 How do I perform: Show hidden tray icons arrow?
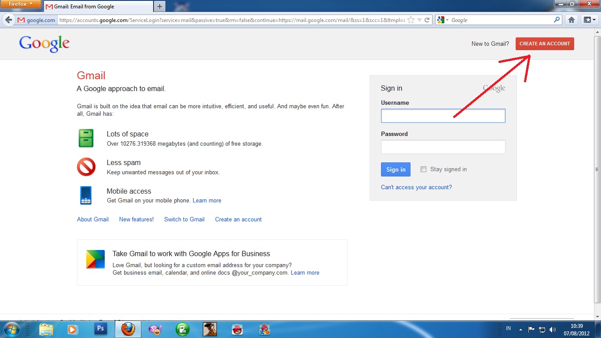(521, 329)
